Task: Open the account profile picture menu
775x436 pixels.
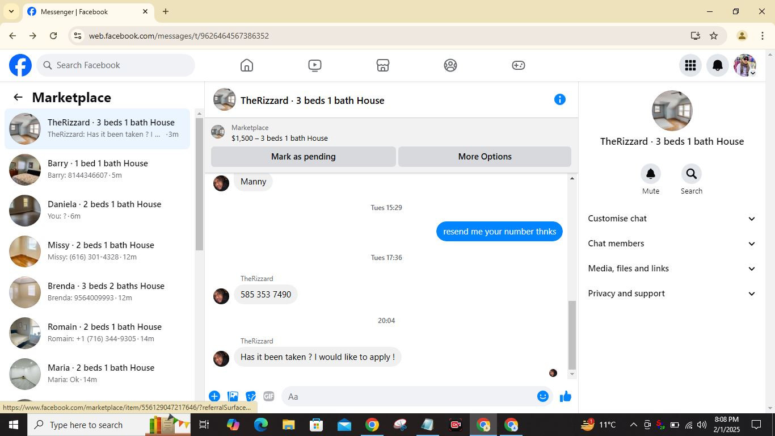Action: click(745, 65)
